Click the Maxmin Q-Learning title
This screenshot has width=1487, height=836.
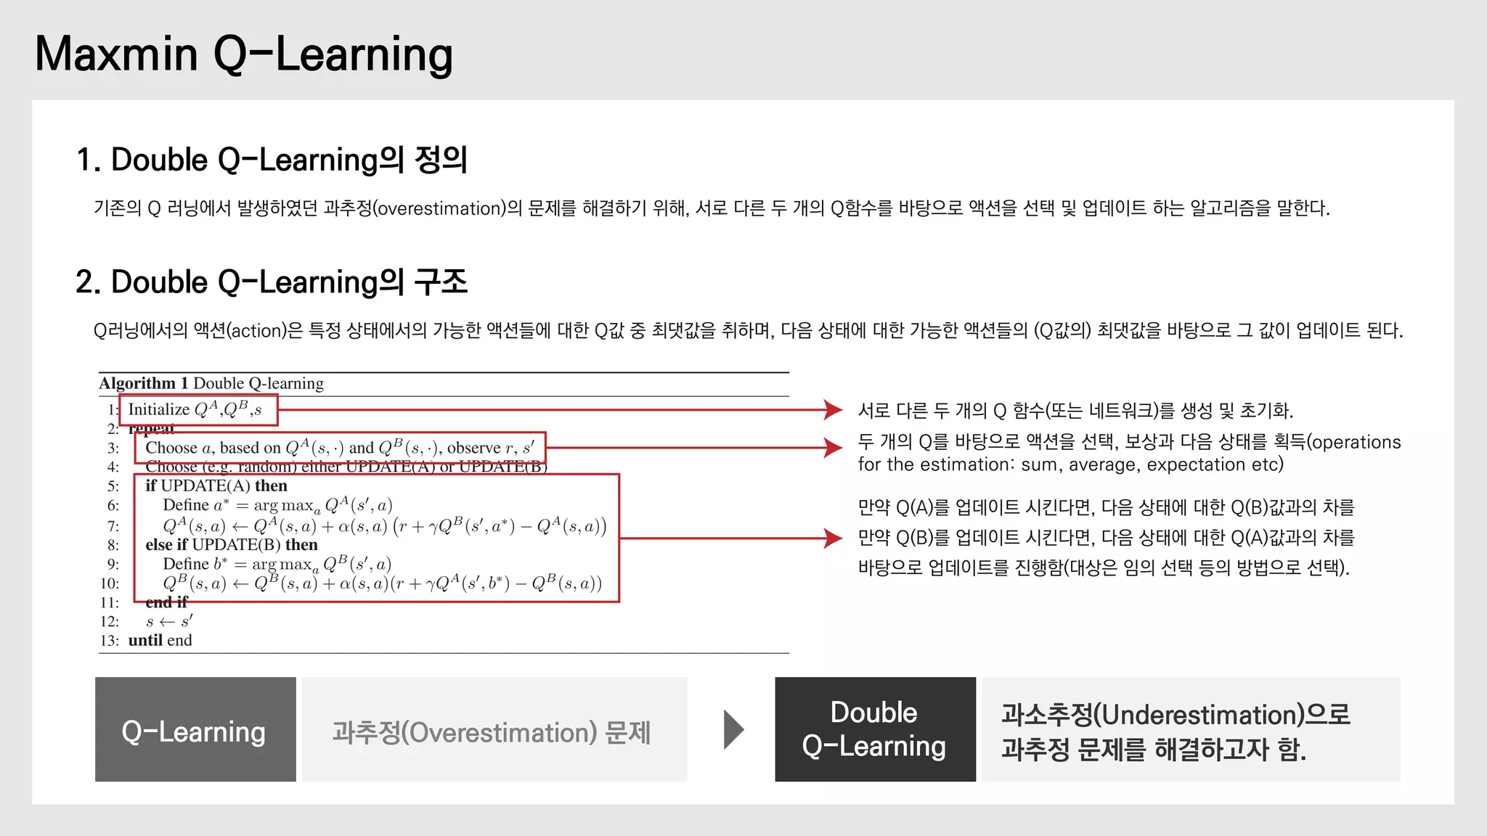point(244,54)
